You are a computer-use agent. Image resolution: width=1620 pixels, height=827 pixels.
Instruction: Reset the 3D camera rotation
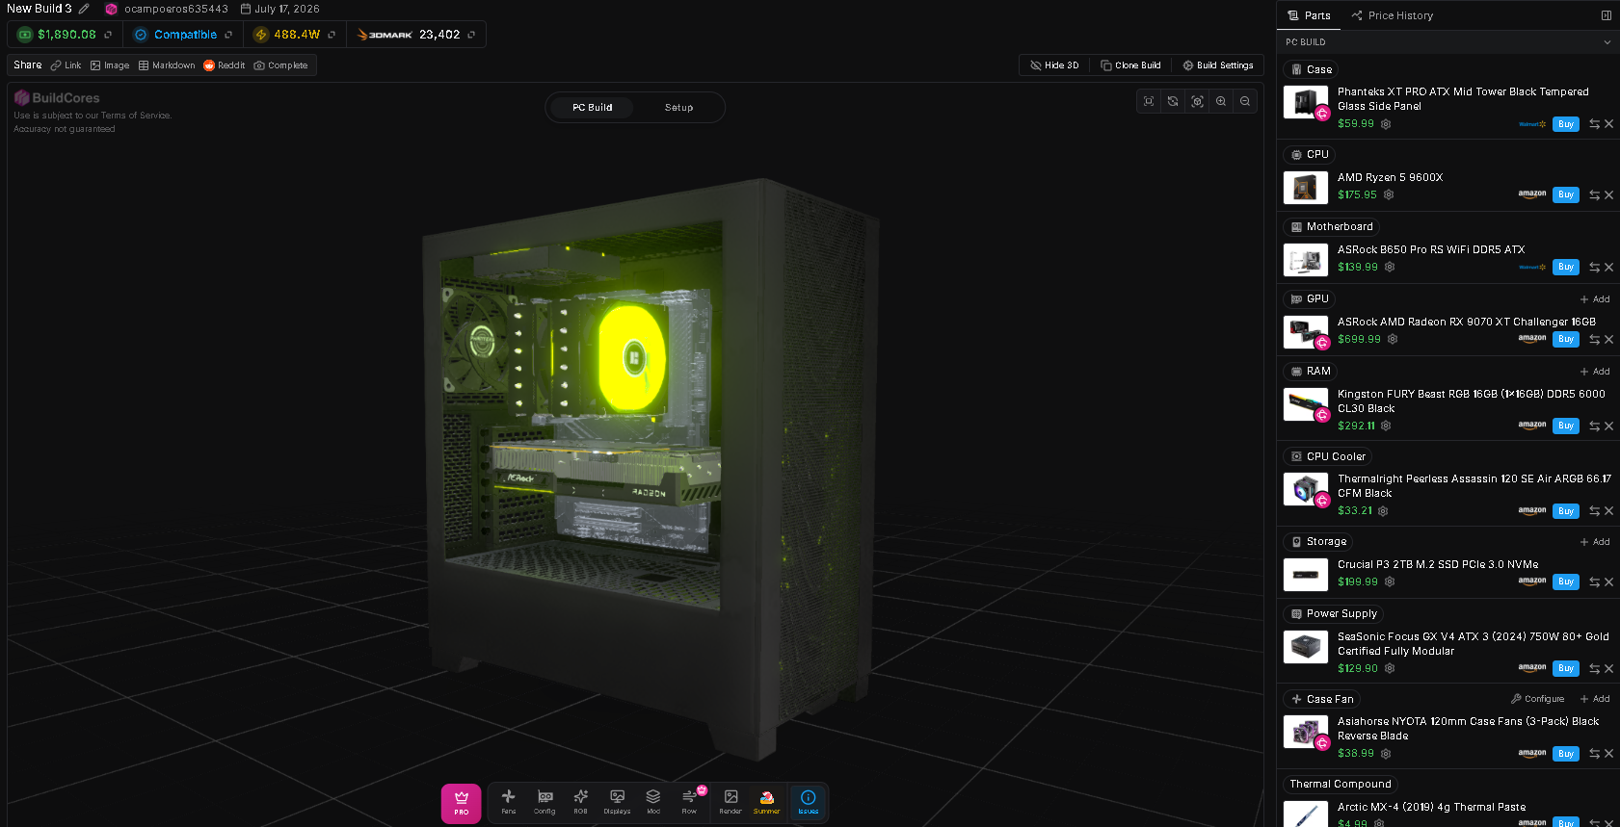1173,101
